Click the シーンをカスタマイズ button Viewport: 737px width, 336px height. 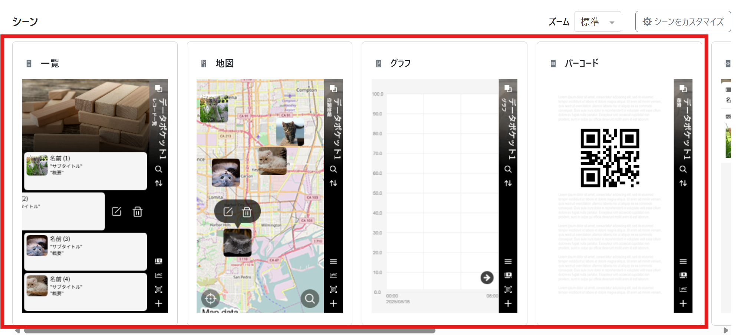coord(683,22)
